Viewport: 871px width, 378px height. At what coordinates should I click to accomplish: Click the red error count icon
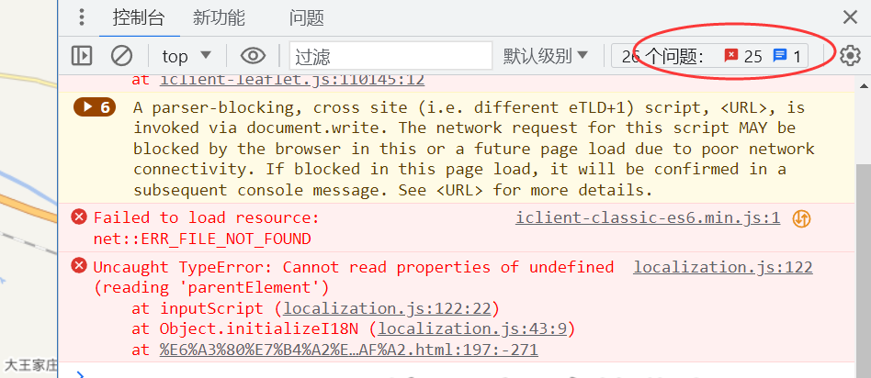[x=731, y=55]
